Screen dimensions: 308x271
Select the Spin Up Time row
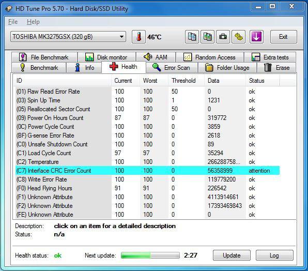147,100
